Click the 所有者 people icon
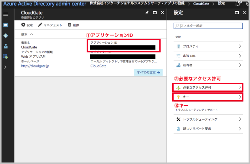 pos(178,65)
